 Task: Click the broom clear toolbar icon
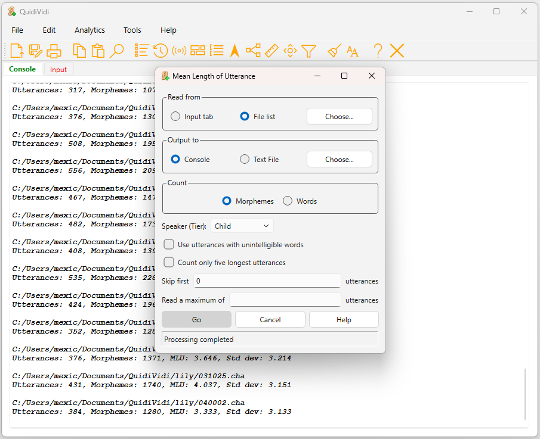[x=335, y=51]
